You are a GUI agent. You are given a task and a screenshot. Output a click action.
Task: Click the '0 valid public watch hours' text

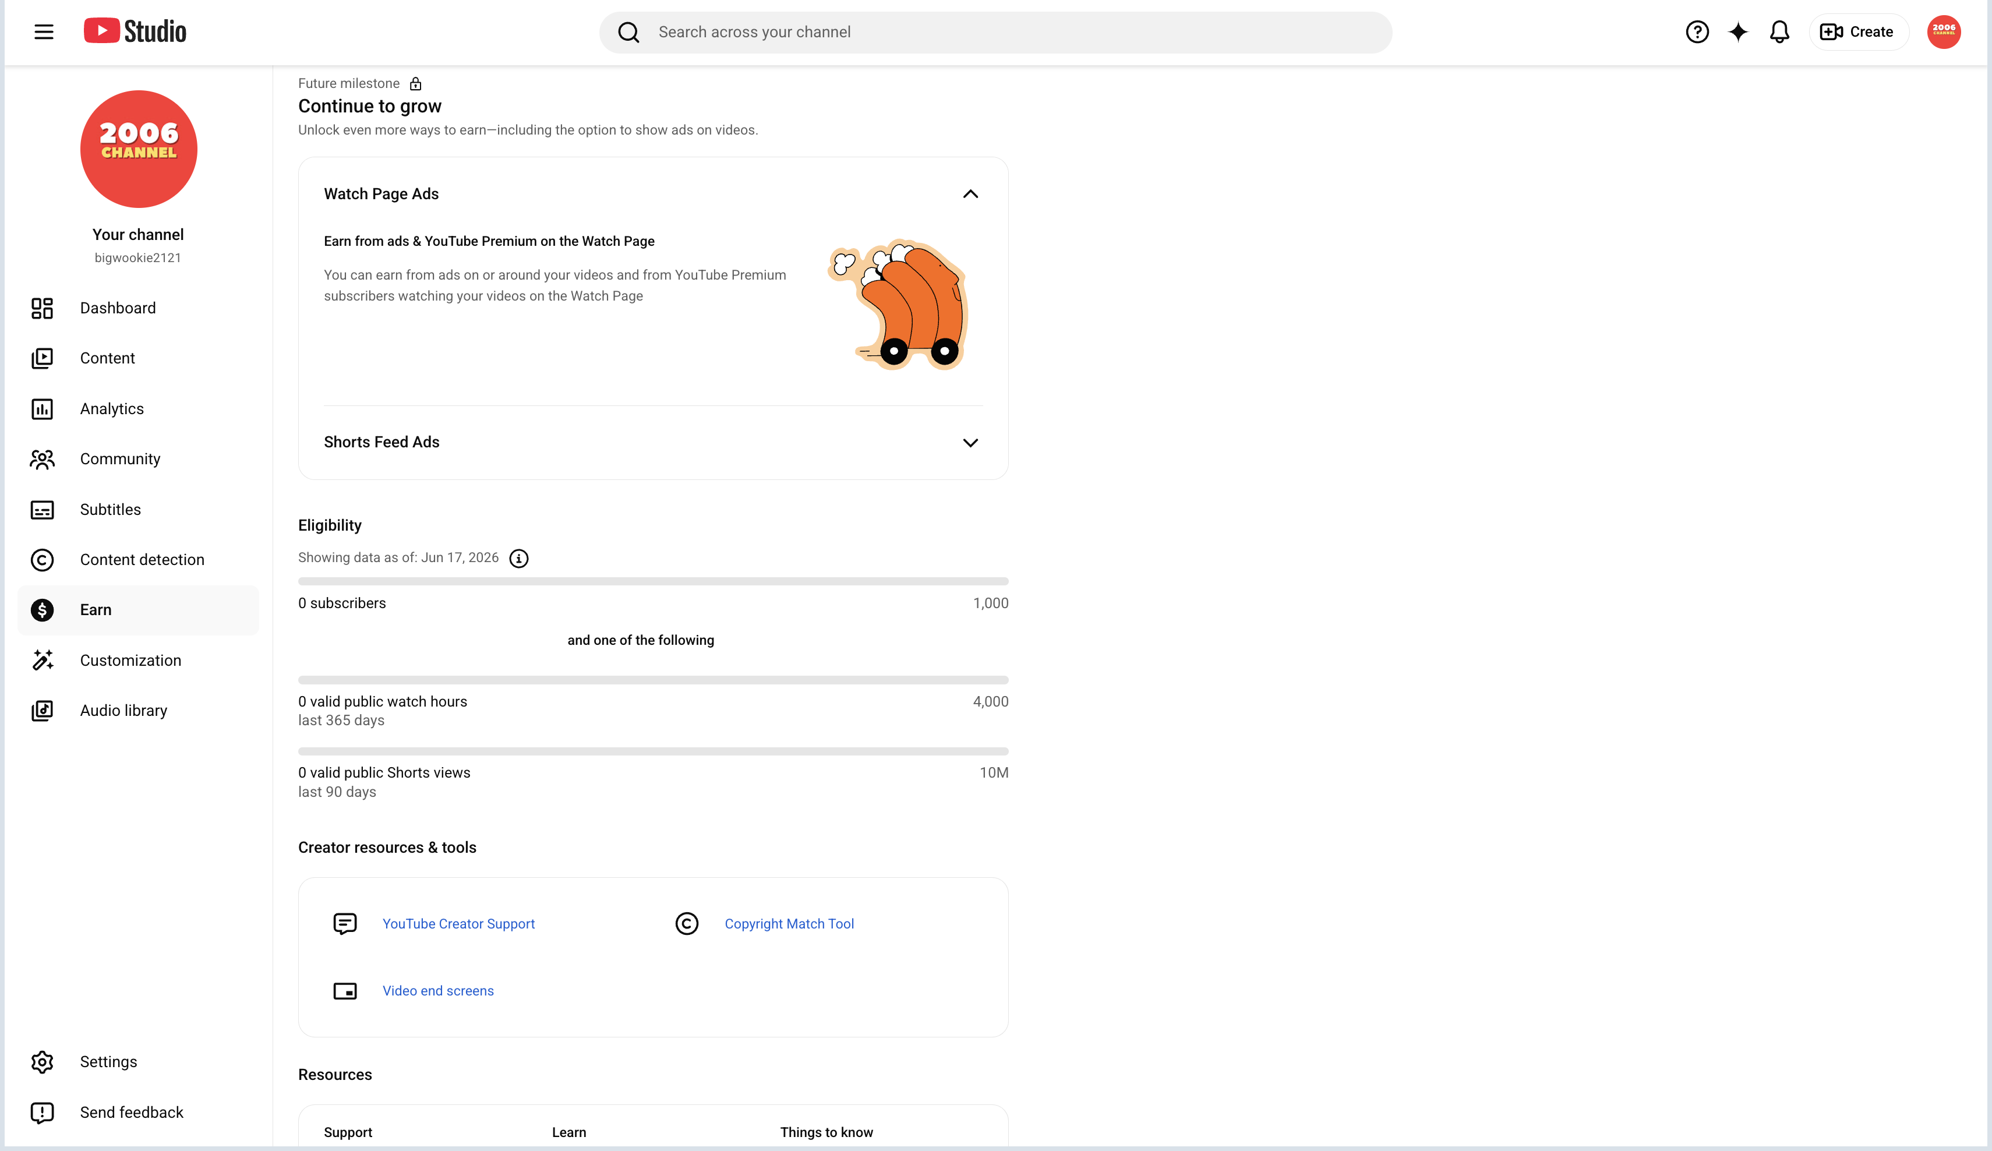point(383,701)
